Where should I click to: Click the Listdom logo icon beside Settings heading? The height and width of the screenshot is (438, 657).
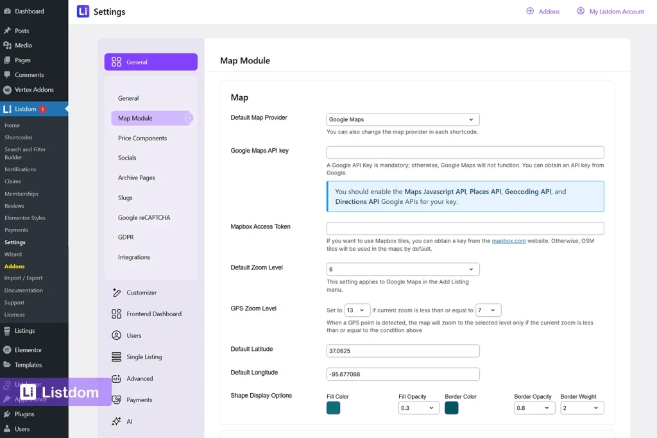[82, 11]
